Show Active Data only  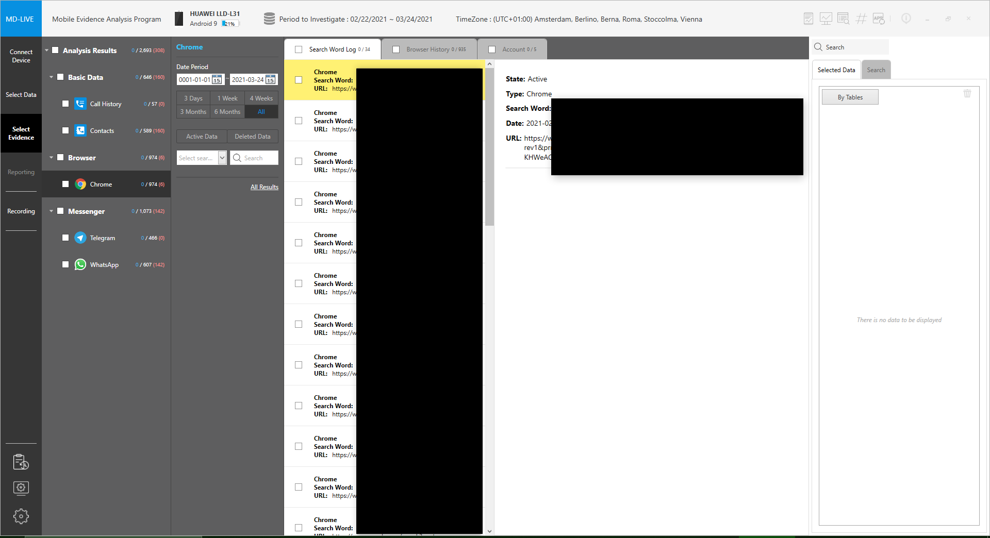coord(202,137)
